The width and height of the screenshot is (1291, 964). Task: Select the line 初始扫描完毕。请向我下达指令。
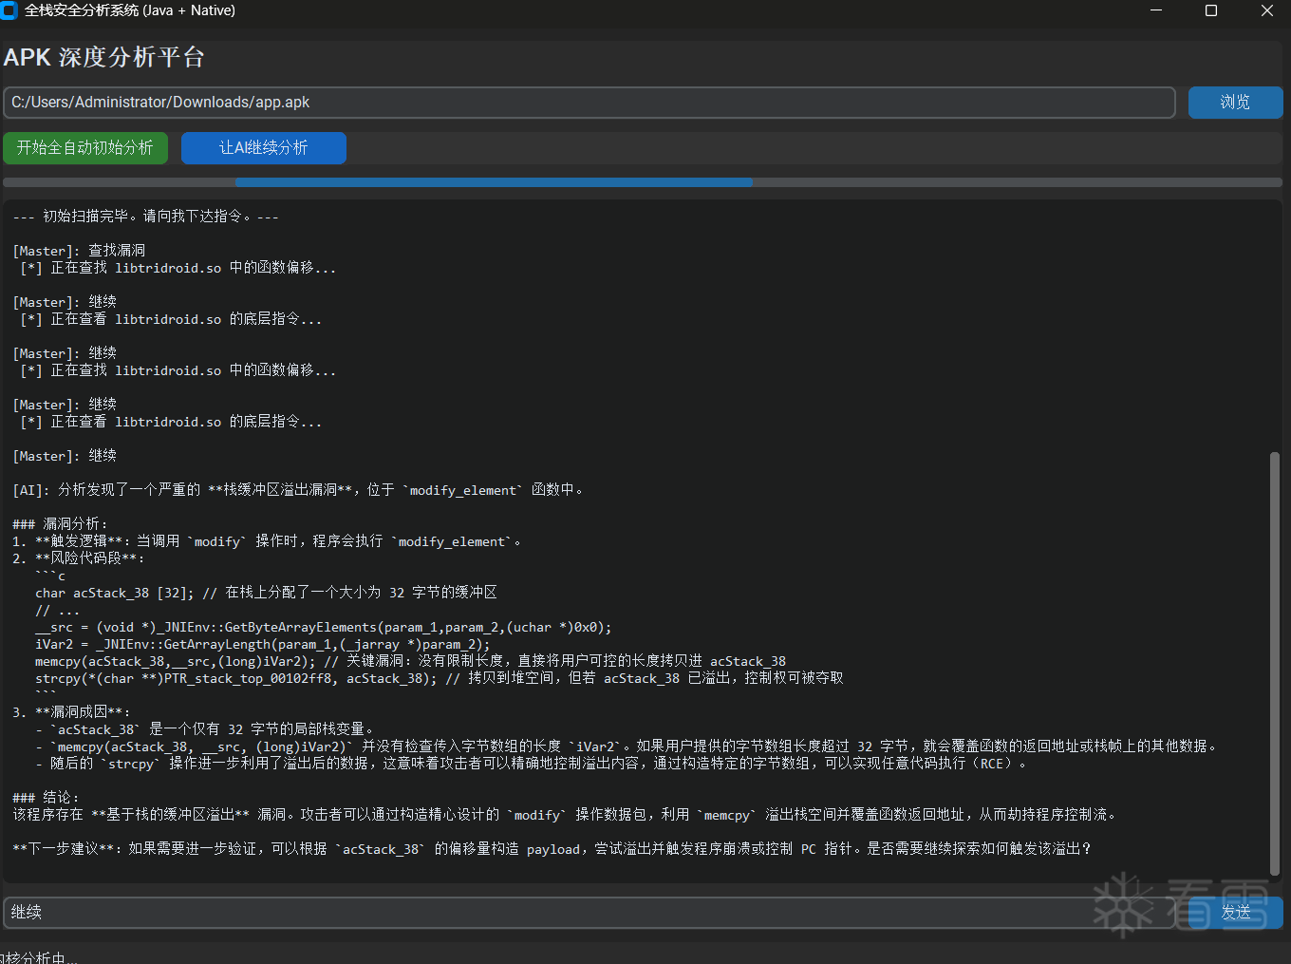point(146,217)
